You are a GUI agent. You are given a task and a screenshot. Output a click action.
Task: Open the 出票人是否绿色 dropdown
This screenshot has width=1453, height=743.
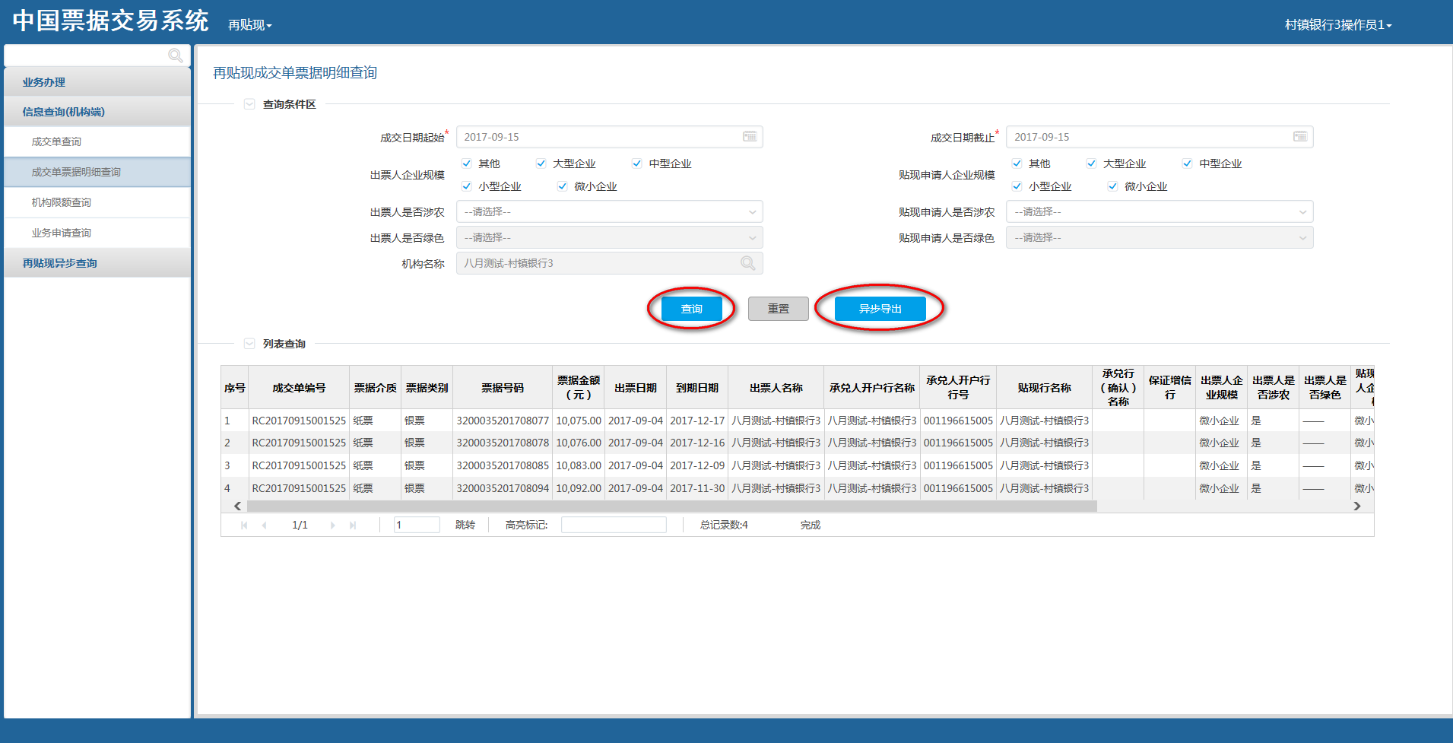coord(609,237)
